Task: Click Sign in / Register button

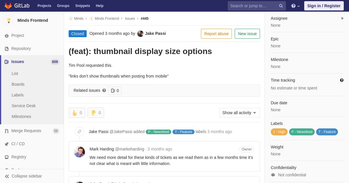Action: (324, 6)
